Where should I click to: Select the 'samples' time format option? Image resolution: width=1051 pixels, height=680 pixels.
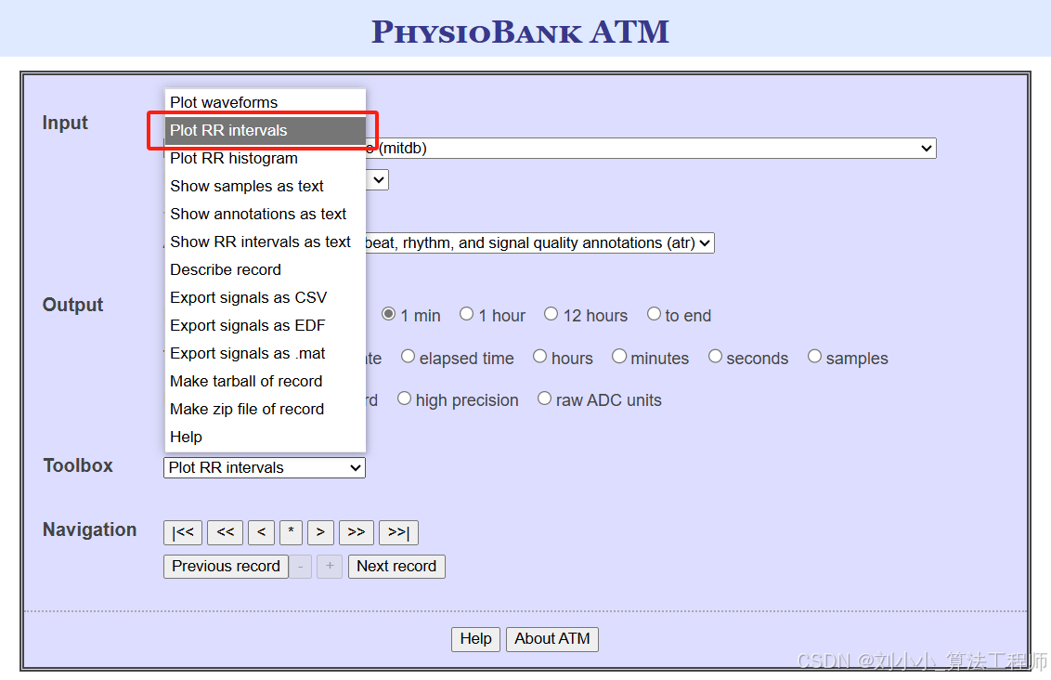click(814, 357)
